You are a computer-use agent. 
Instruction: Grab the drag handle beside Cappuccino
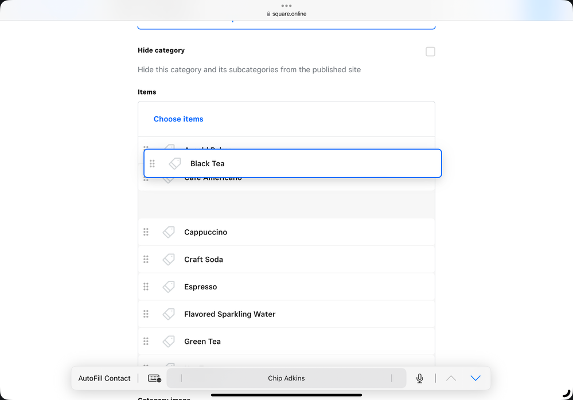[x=146, y=232]
